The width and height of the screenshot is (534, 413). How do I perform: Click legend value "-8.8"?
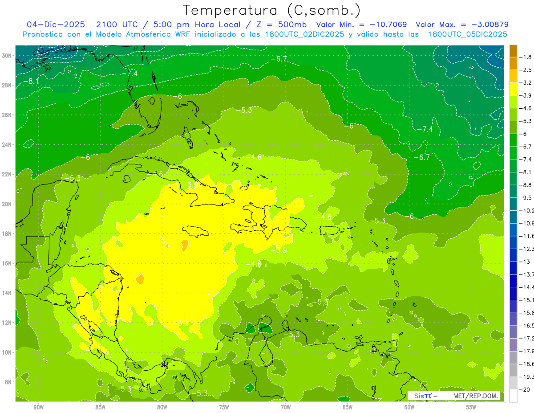coord(526,185)
